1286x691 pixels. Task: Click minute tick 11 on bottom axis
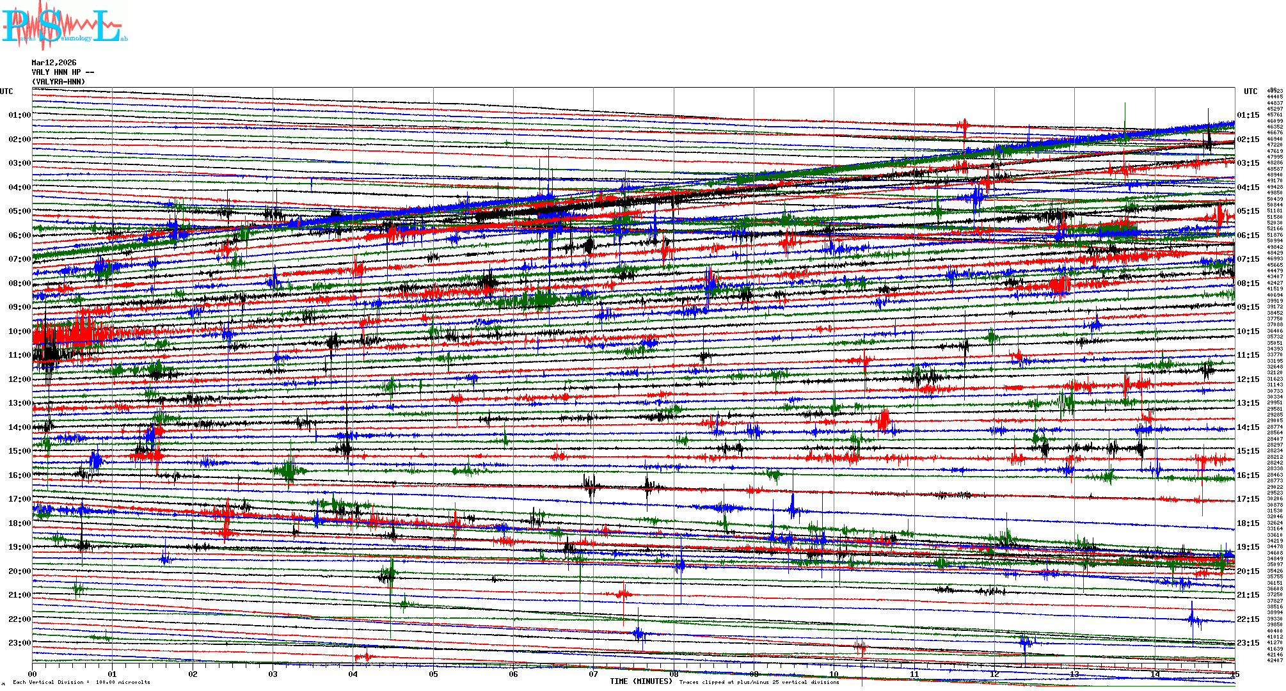point(914,674)
